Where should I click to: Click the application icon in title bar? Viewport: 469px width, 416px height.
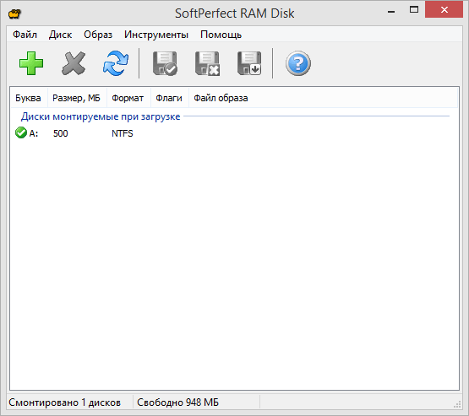pyautogui.click(x=14, y=14)
